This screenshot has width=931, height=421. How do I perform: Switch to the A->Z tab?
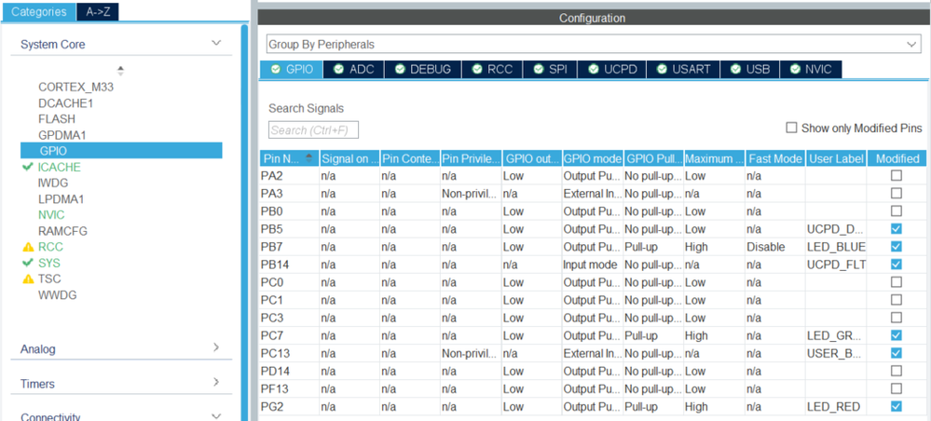coord(97,12)
